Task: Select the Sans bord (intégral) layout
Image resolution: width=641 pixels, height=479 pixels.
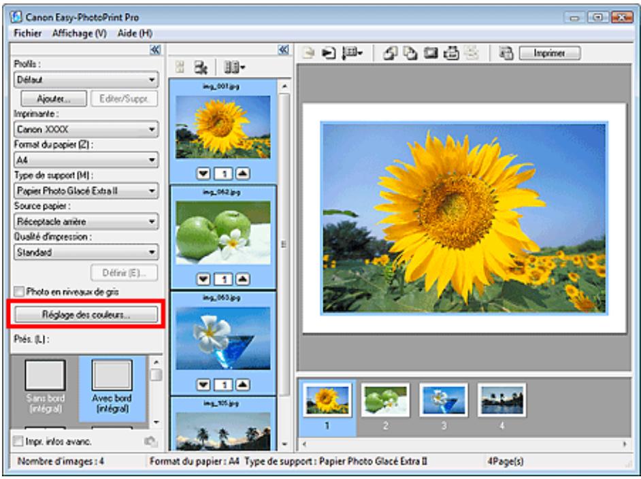Action: [x=45, y=386]
